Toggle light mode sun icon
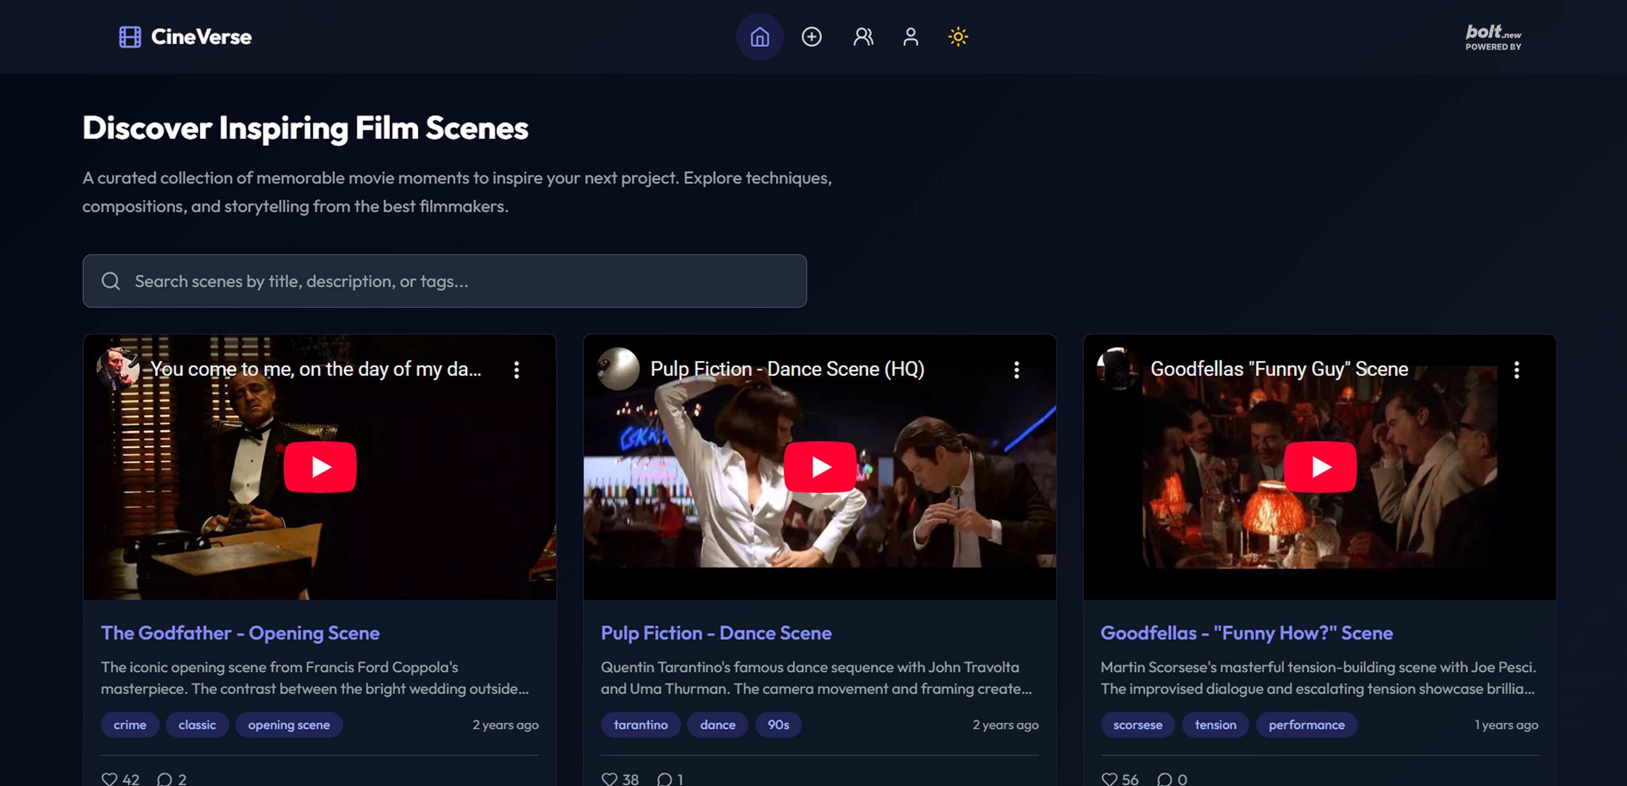Viewport: 1627px width, 786px height. click(957, 37)
